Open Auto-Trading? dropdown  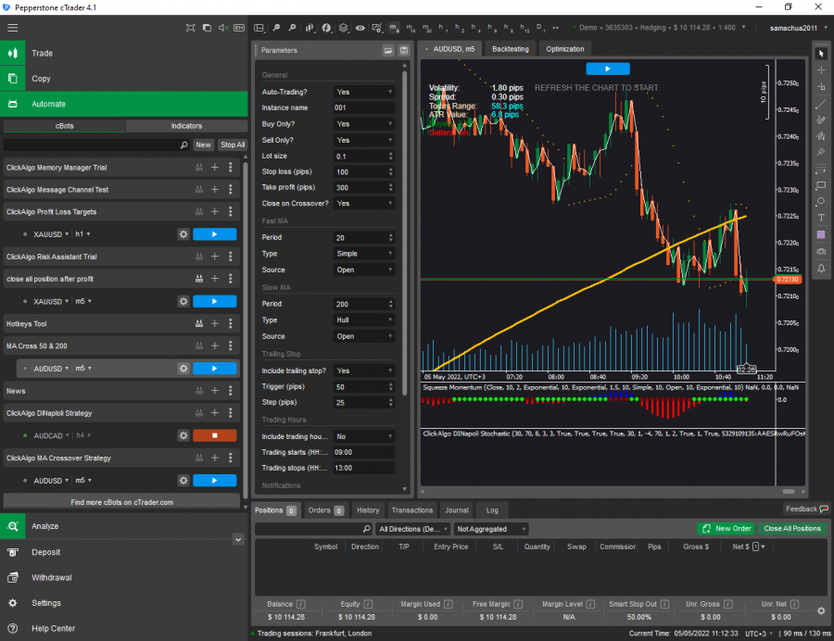point(364,92)
